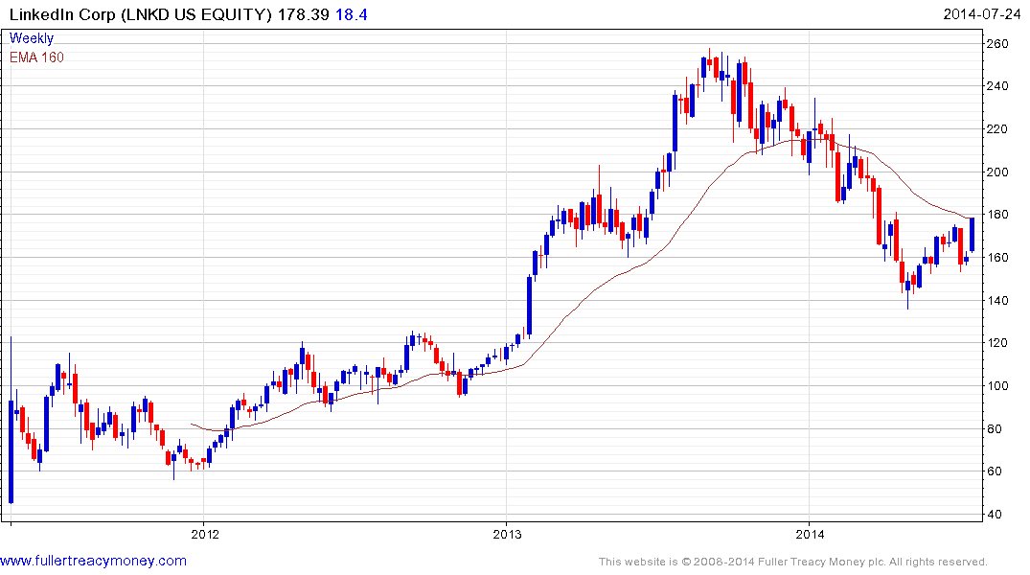Click the 220 price axis label
Image resolution: width=1030 pixels, height=575 pixels.
(997, 128)
